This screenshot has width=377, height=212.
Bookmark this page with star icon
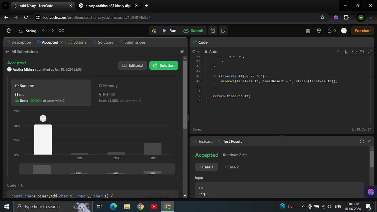[x=322, y=17]
